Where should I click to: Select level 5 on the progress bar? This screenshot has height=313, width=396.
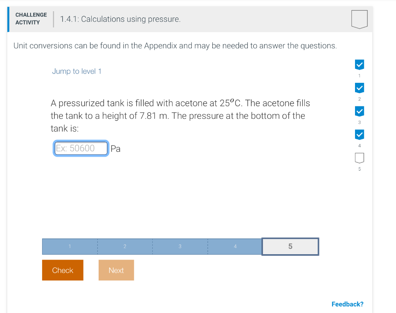click(x=290, y=246)
